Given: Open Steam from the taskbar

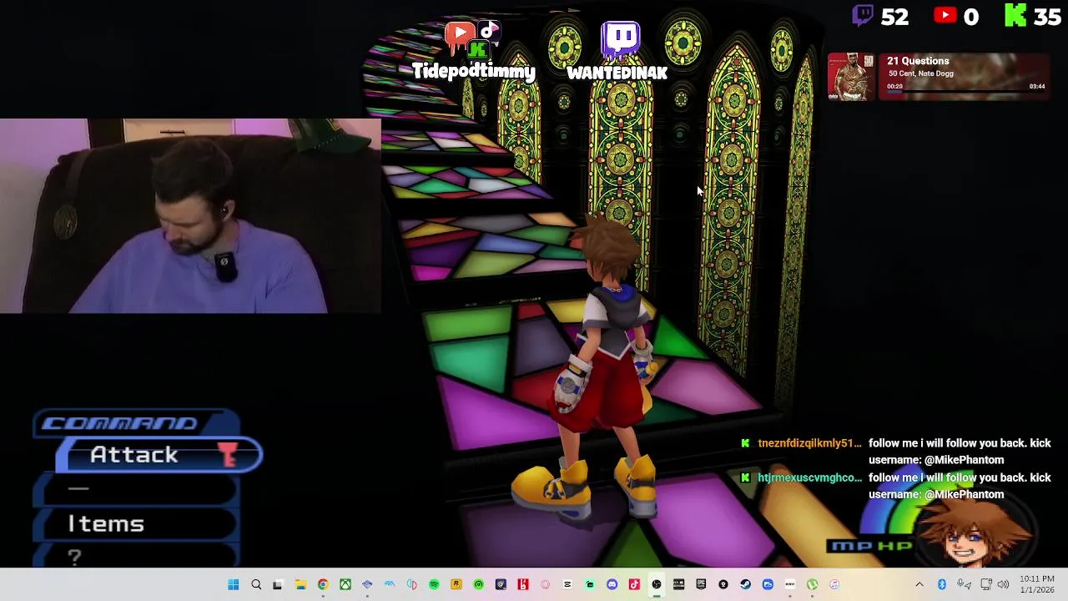Looking at the screenshot, I should coord(746,584).
